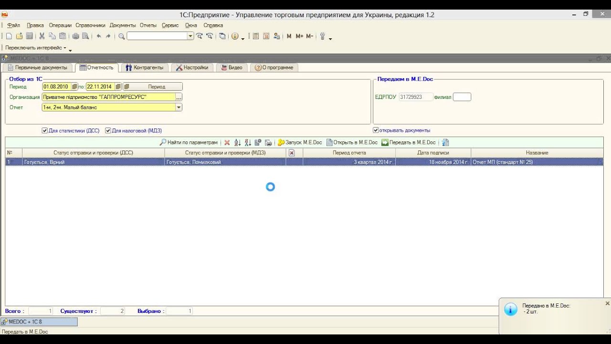Viewport: 611px width, 344px height.
Task: Open the О программе tab
Action: (274, 67)
